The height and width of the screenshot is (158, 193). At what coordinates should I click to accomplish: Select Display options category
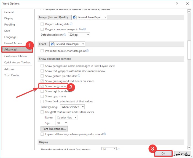[9, 19]
